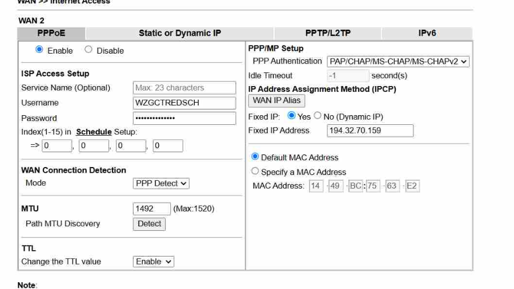Screen dimensions: 514x289
Task: Choose Yes for Fixed IP
Action: (x=291, y=116)
